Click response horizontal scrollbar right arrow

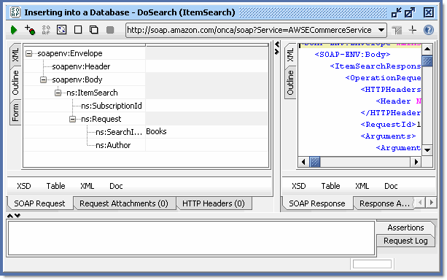416,162
